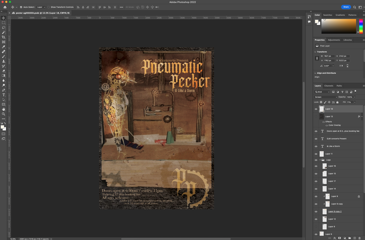Select the Eyedropper tool
This screenshot has width=365, height=240.
click(x=4, y=47)
